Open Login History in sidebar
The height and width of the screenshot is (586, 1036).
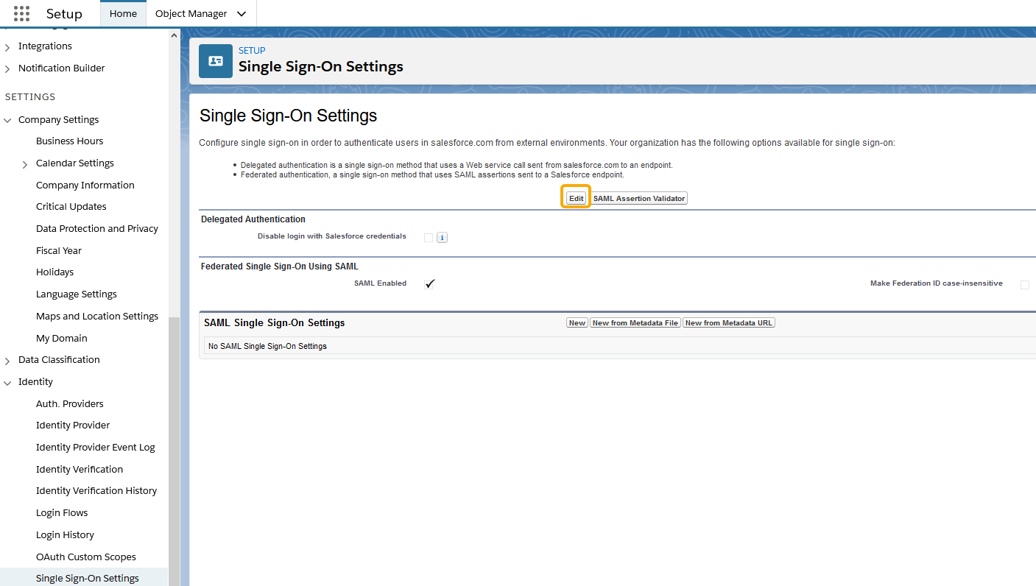(x=65, y=535)
